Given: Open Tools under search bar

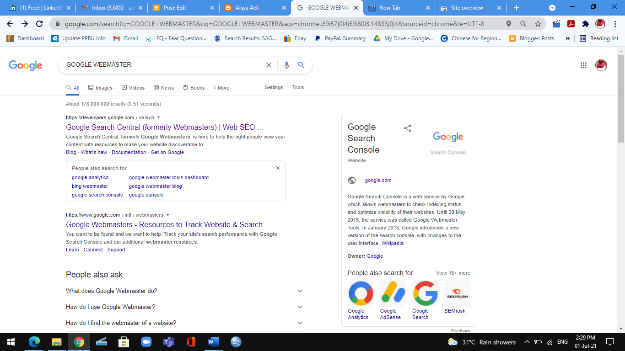Looking at the screenshot, I should tap(298, 88).
